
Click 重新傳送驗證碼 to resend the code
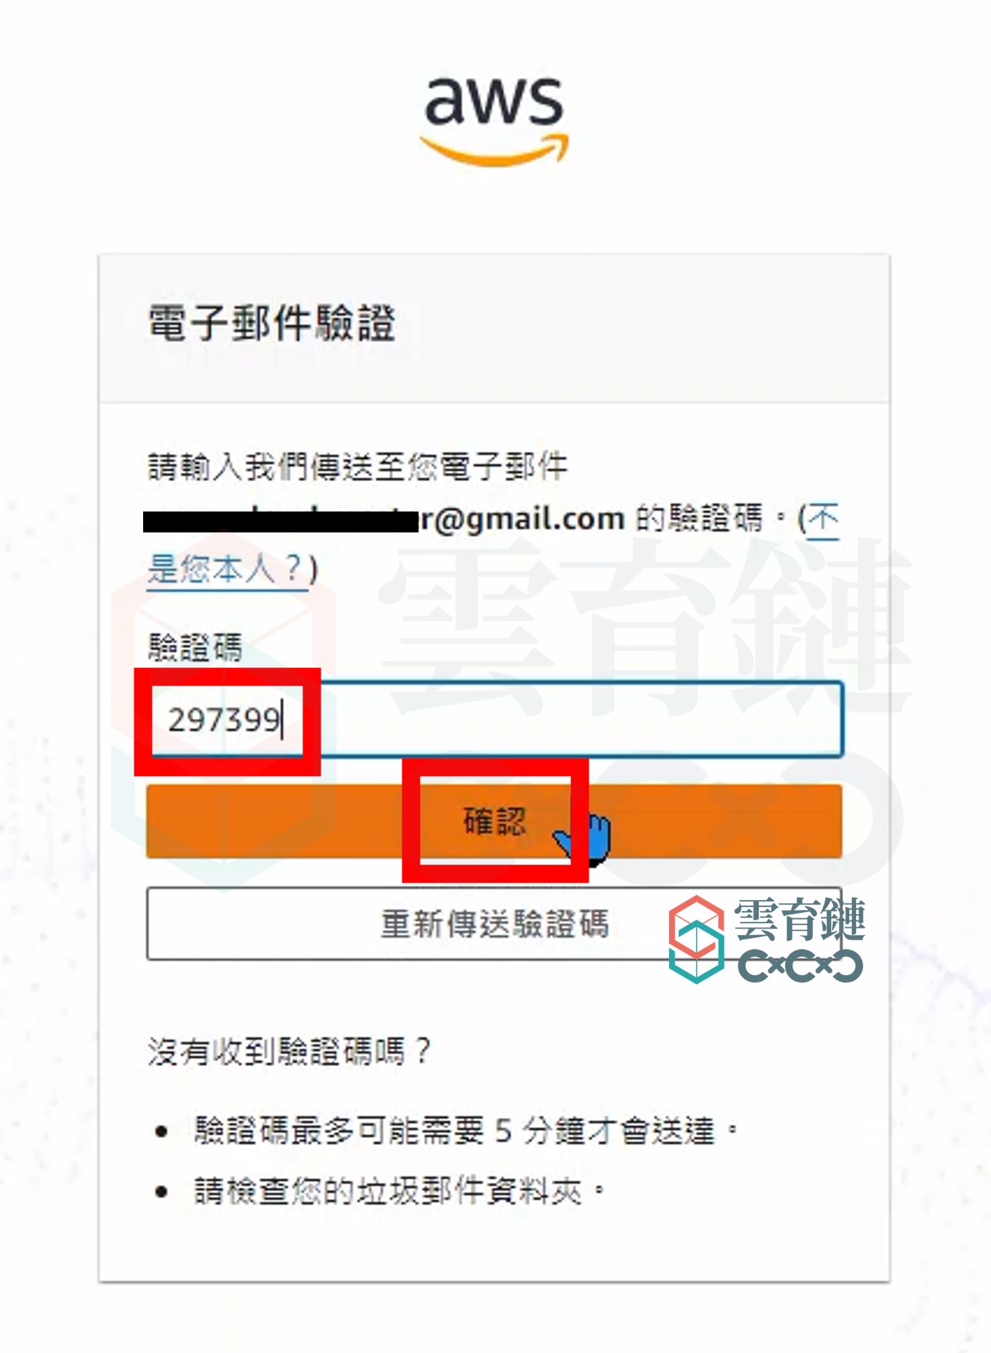pos(494,924)
